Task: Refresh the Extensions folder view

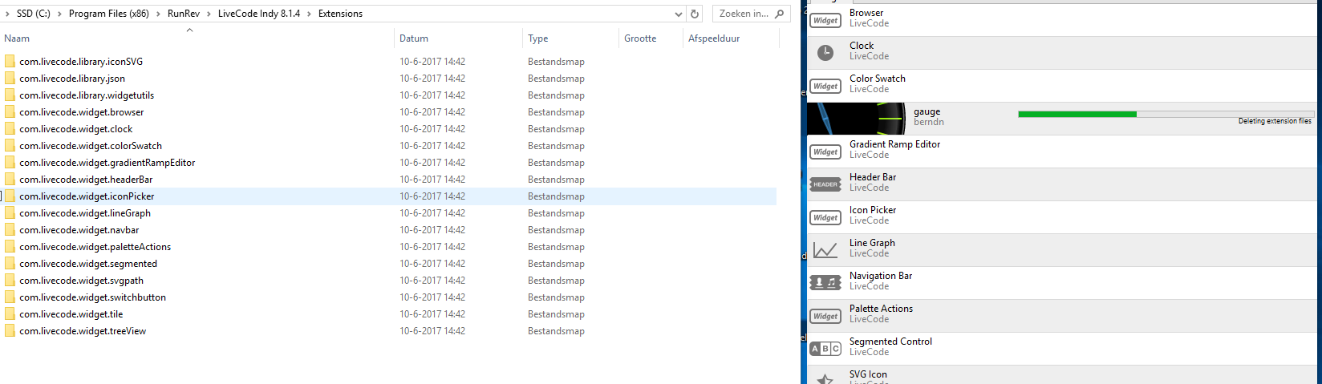Action: 695,14
